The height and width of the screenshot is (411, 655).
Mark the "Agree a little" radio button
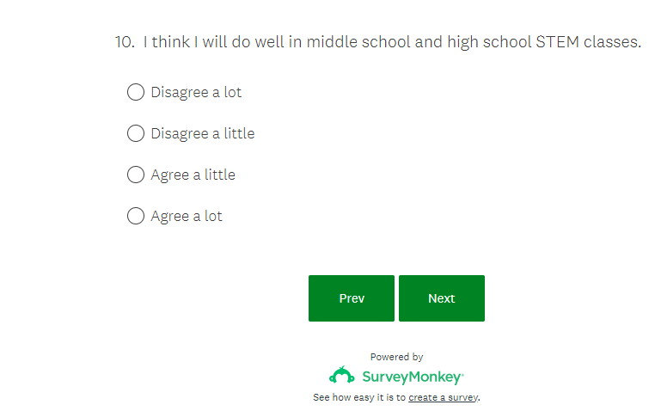point(135,175)
